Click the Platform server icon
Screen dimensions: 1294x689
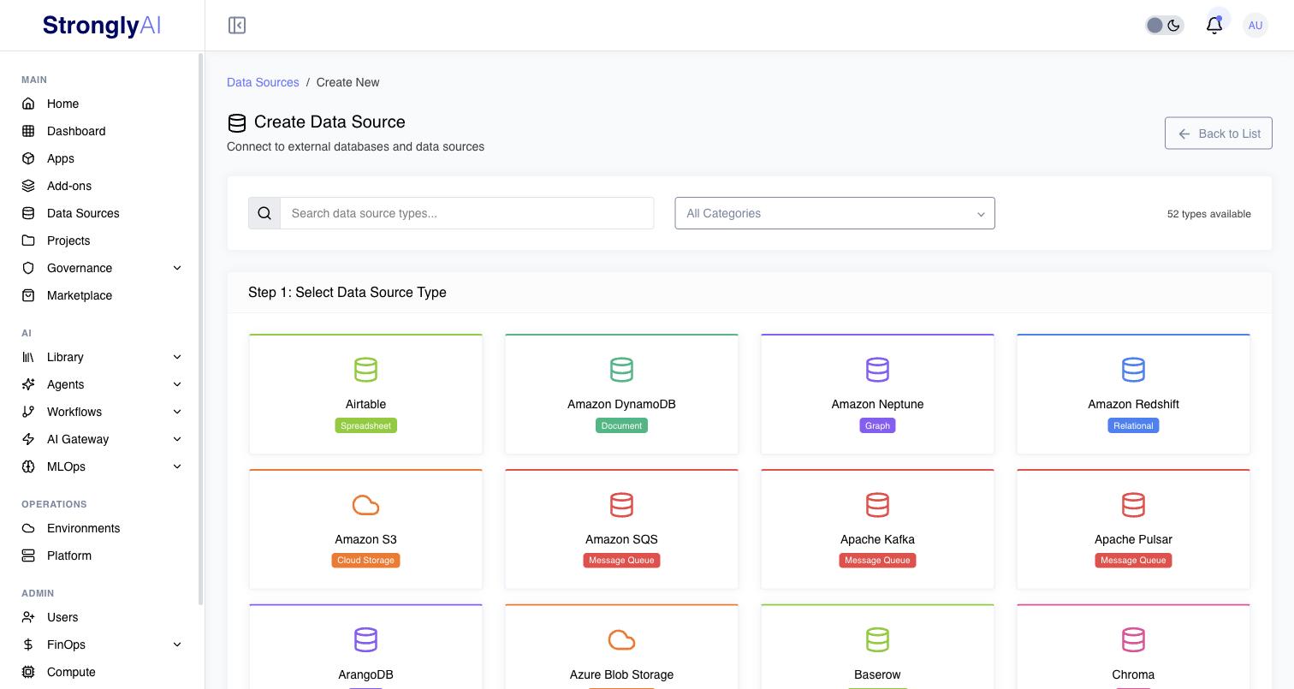(x=28, y=555)
